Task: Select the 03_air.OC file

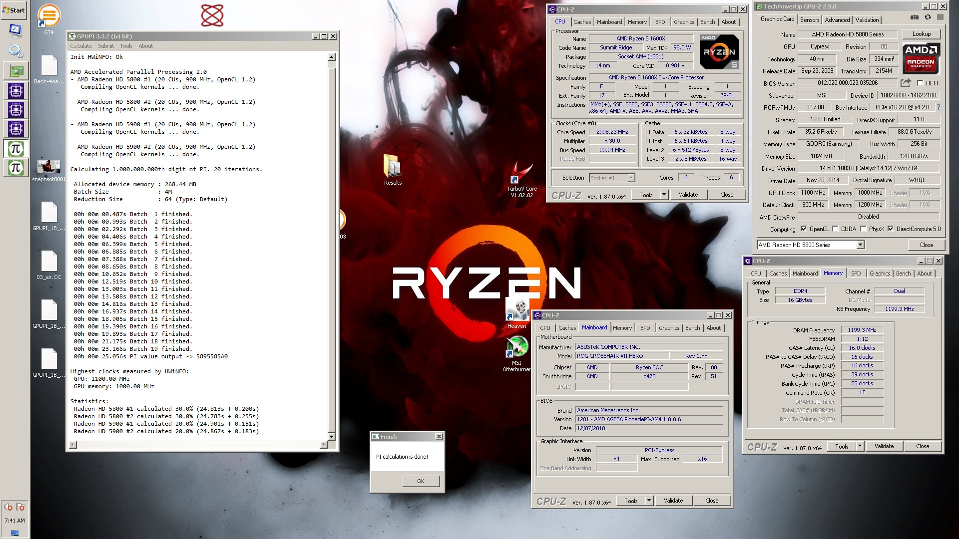Action: [x=49, y=265]
